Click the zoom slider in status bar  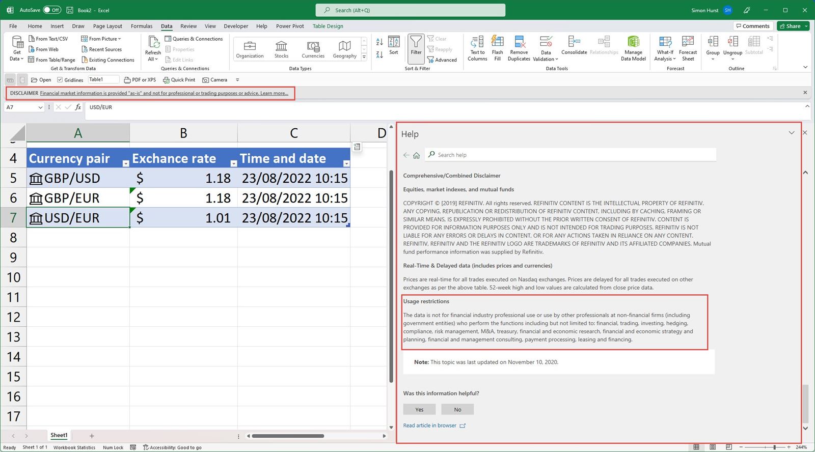774,447
